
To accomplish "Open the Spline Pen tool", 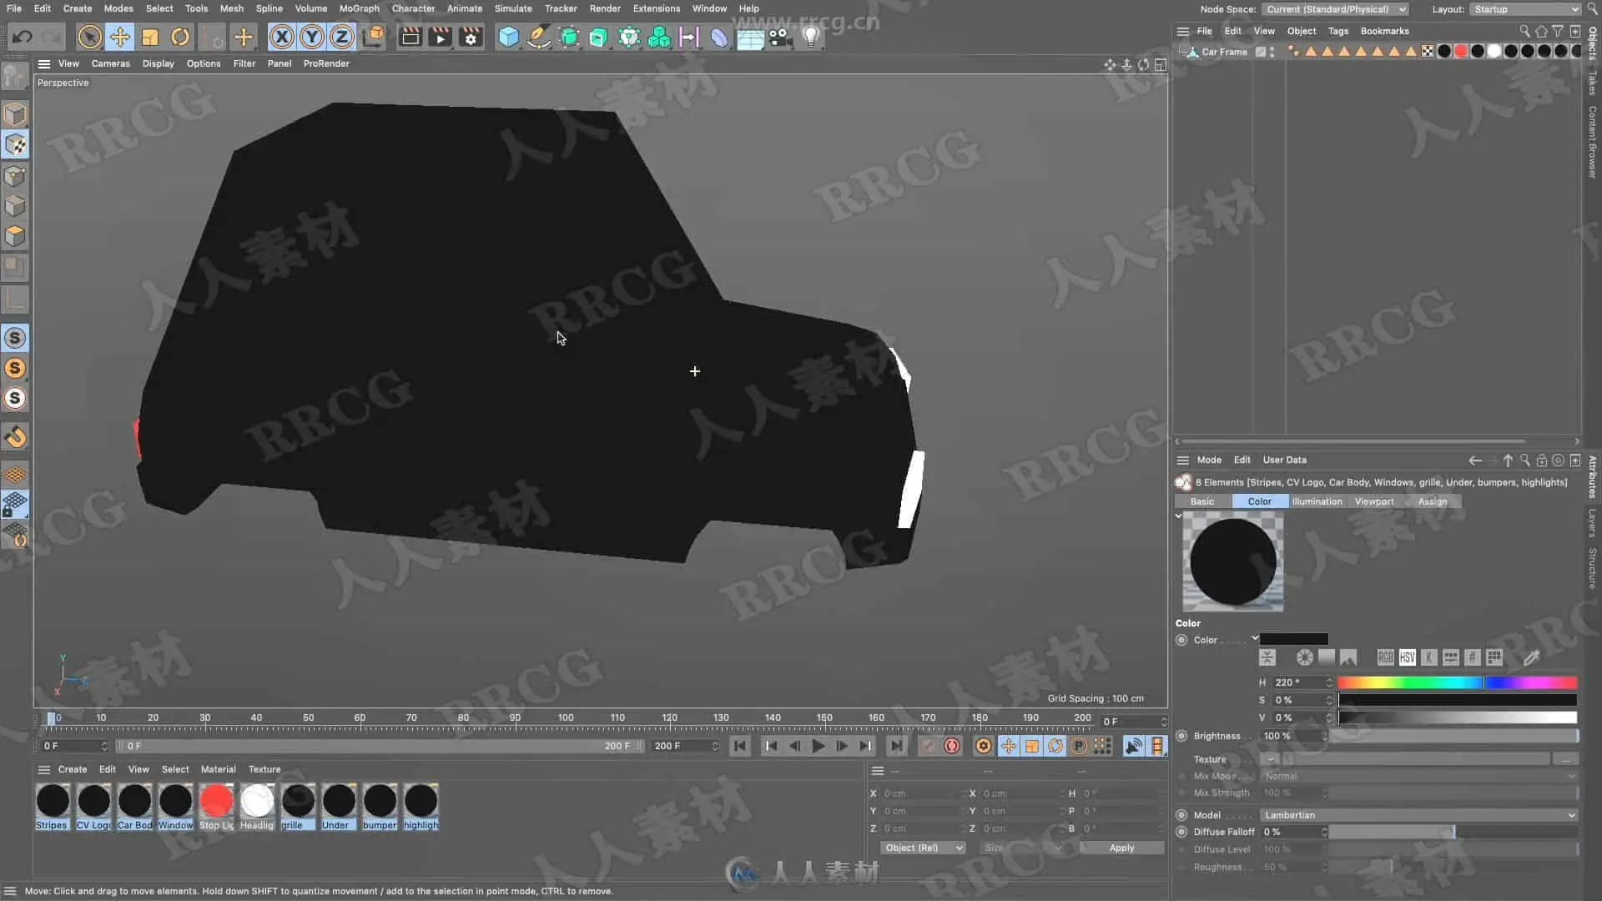I will 539,37.
